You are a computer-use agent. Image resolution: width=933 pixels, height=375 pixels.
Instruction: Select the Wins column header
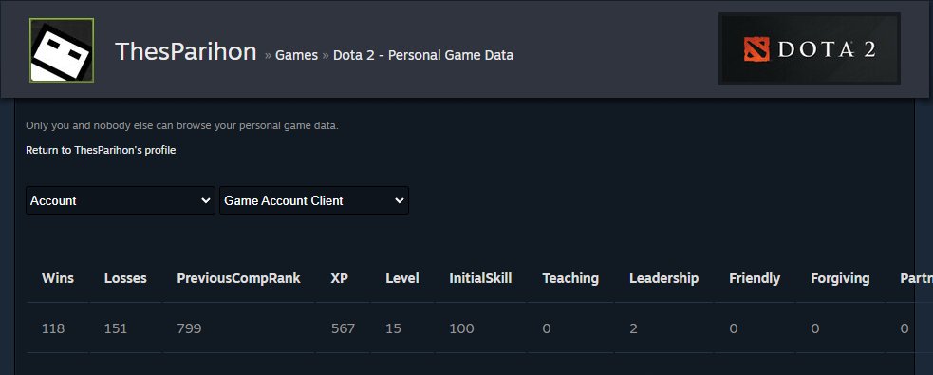tap(58, 278)
